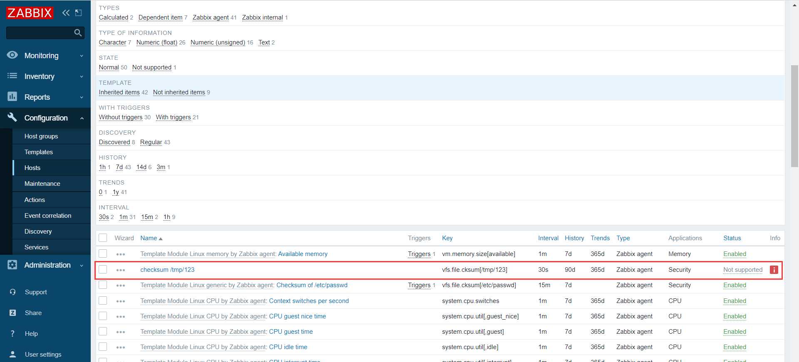The width and height of the screenshot is (799, 362).
Task: Click the Support headset icon
Action: (13, 292)
